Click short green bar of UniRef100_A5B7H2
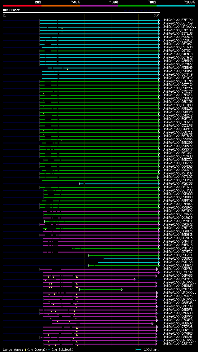 101,290
